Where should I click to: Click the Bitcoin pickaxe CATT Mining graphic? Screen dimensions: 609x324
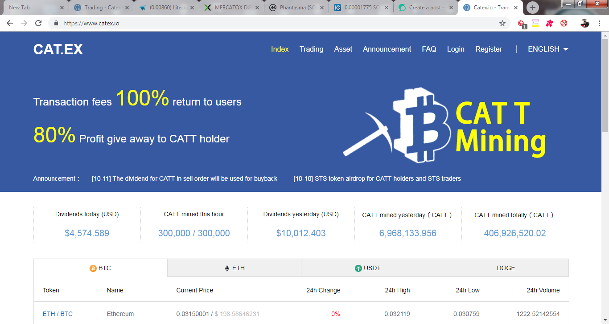444,126
